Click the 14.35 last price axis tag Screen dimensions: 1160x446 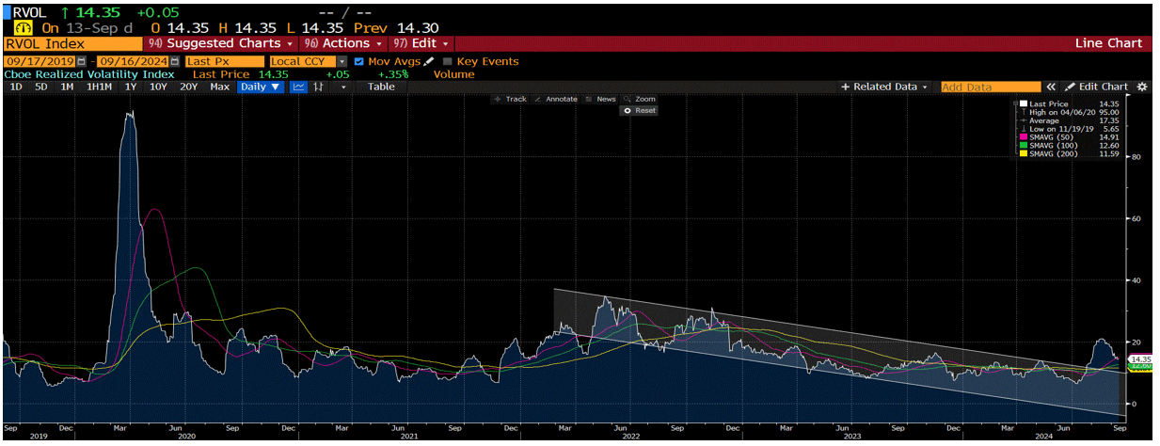[1140, 358]
